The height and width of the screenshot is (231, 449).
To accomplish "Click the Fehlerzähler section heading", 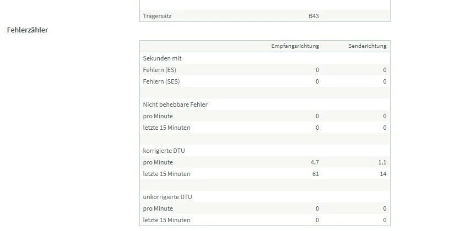I will [28, 30].
